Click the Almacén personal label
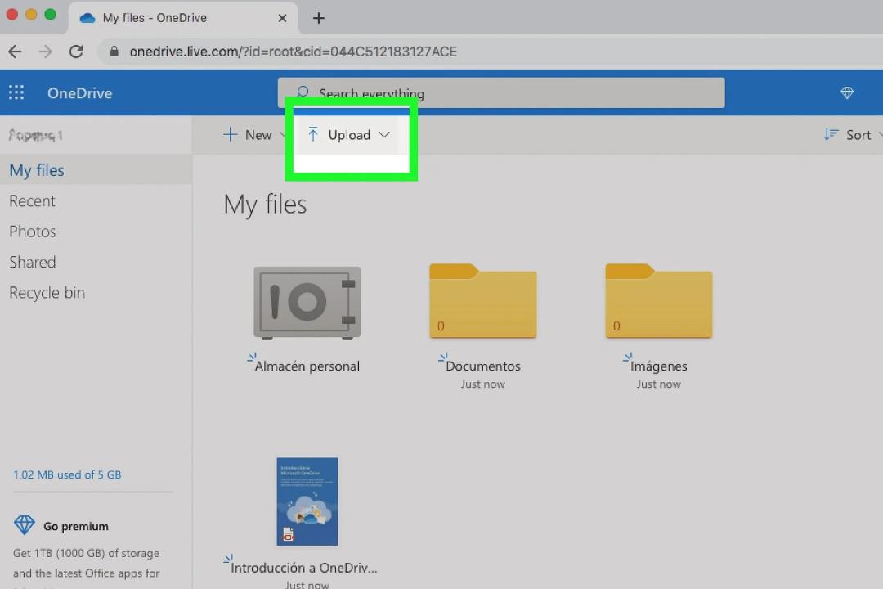883x589 pixels. (x=307, y=366)
